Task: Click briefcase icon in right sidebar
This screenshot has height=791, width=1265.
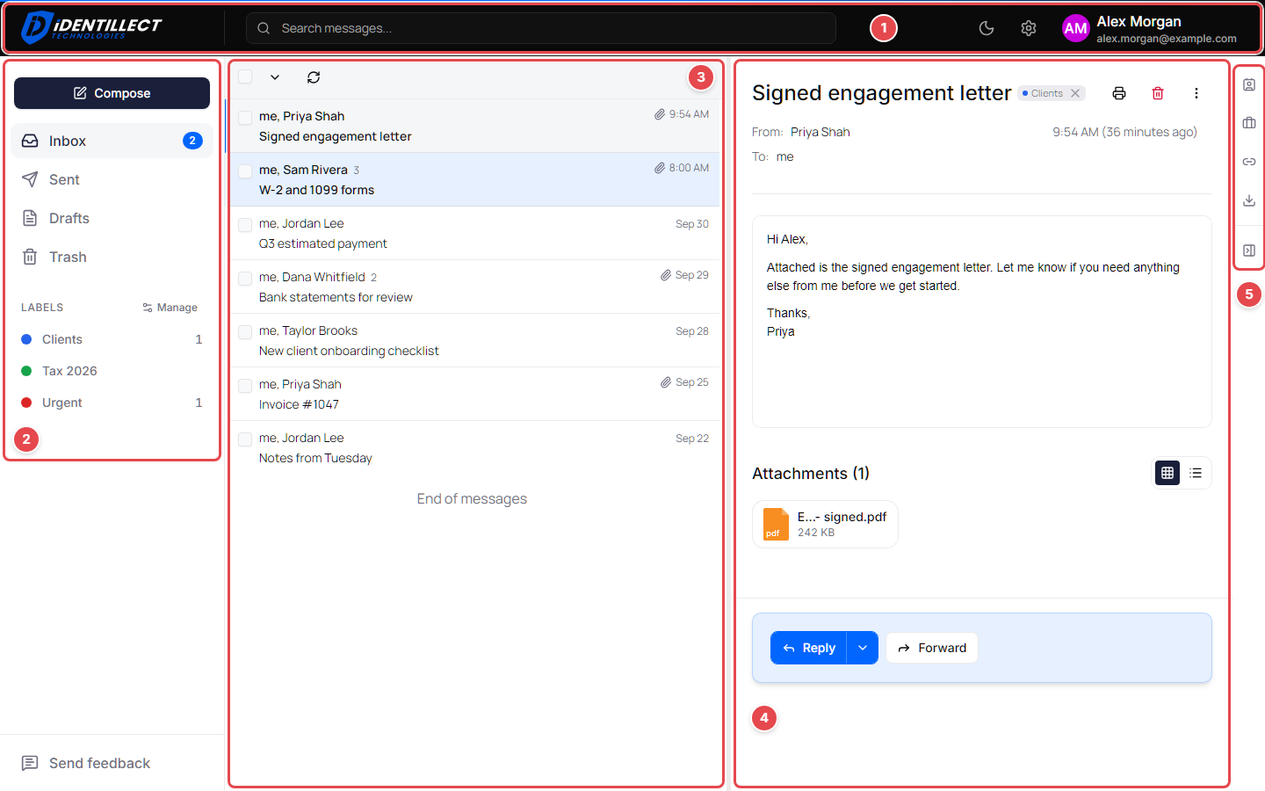Action: pyautogui.click(x=1249, y=123)
